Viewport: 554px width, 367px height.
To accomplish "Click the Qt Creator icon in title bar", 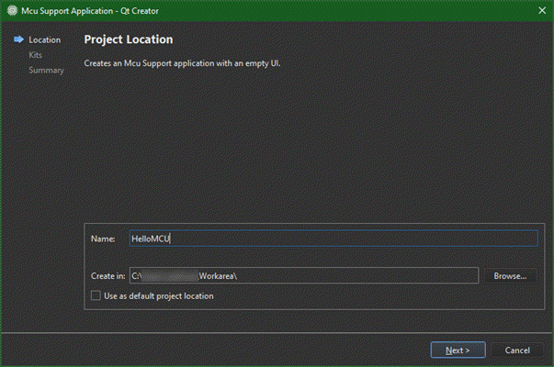I will point(11,11).
